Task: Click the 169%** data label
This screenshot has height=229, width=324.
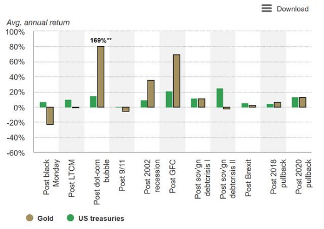Action: (101, 40)
